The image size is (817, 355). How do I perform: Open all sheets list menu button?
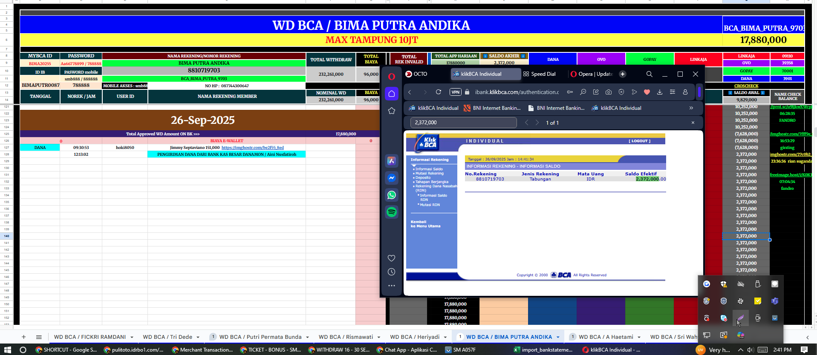click(x=39, y=337)
